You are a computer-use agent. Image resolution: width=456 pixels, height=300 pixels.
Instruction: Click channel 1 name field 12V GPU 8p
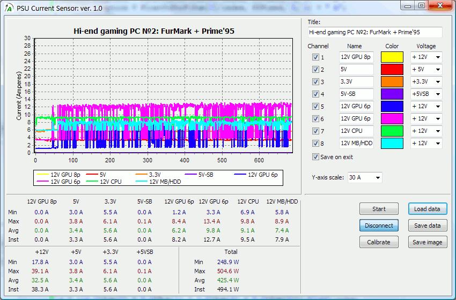click(356, 57)
